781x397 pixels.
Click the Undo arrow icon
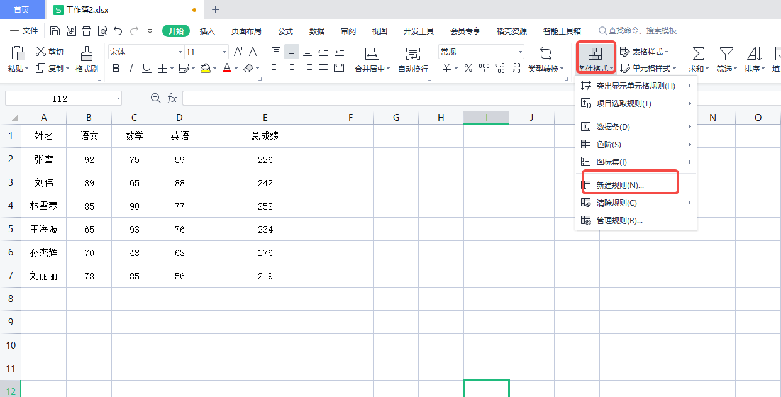point(118,31)
